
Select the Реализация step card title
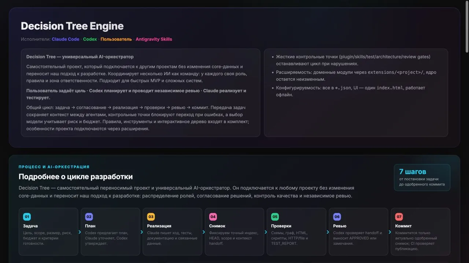coord(159,226)
